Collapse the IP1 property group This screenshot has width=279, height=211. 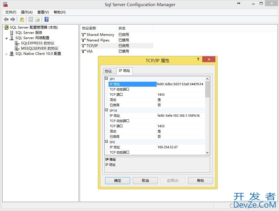click(107, 79)
